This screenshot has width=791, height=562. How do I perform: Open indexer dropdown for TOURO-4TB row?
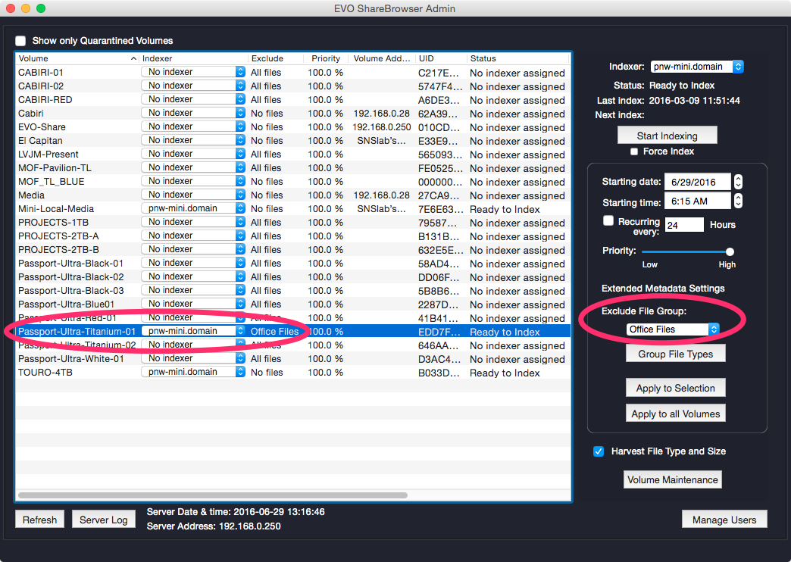193,372
